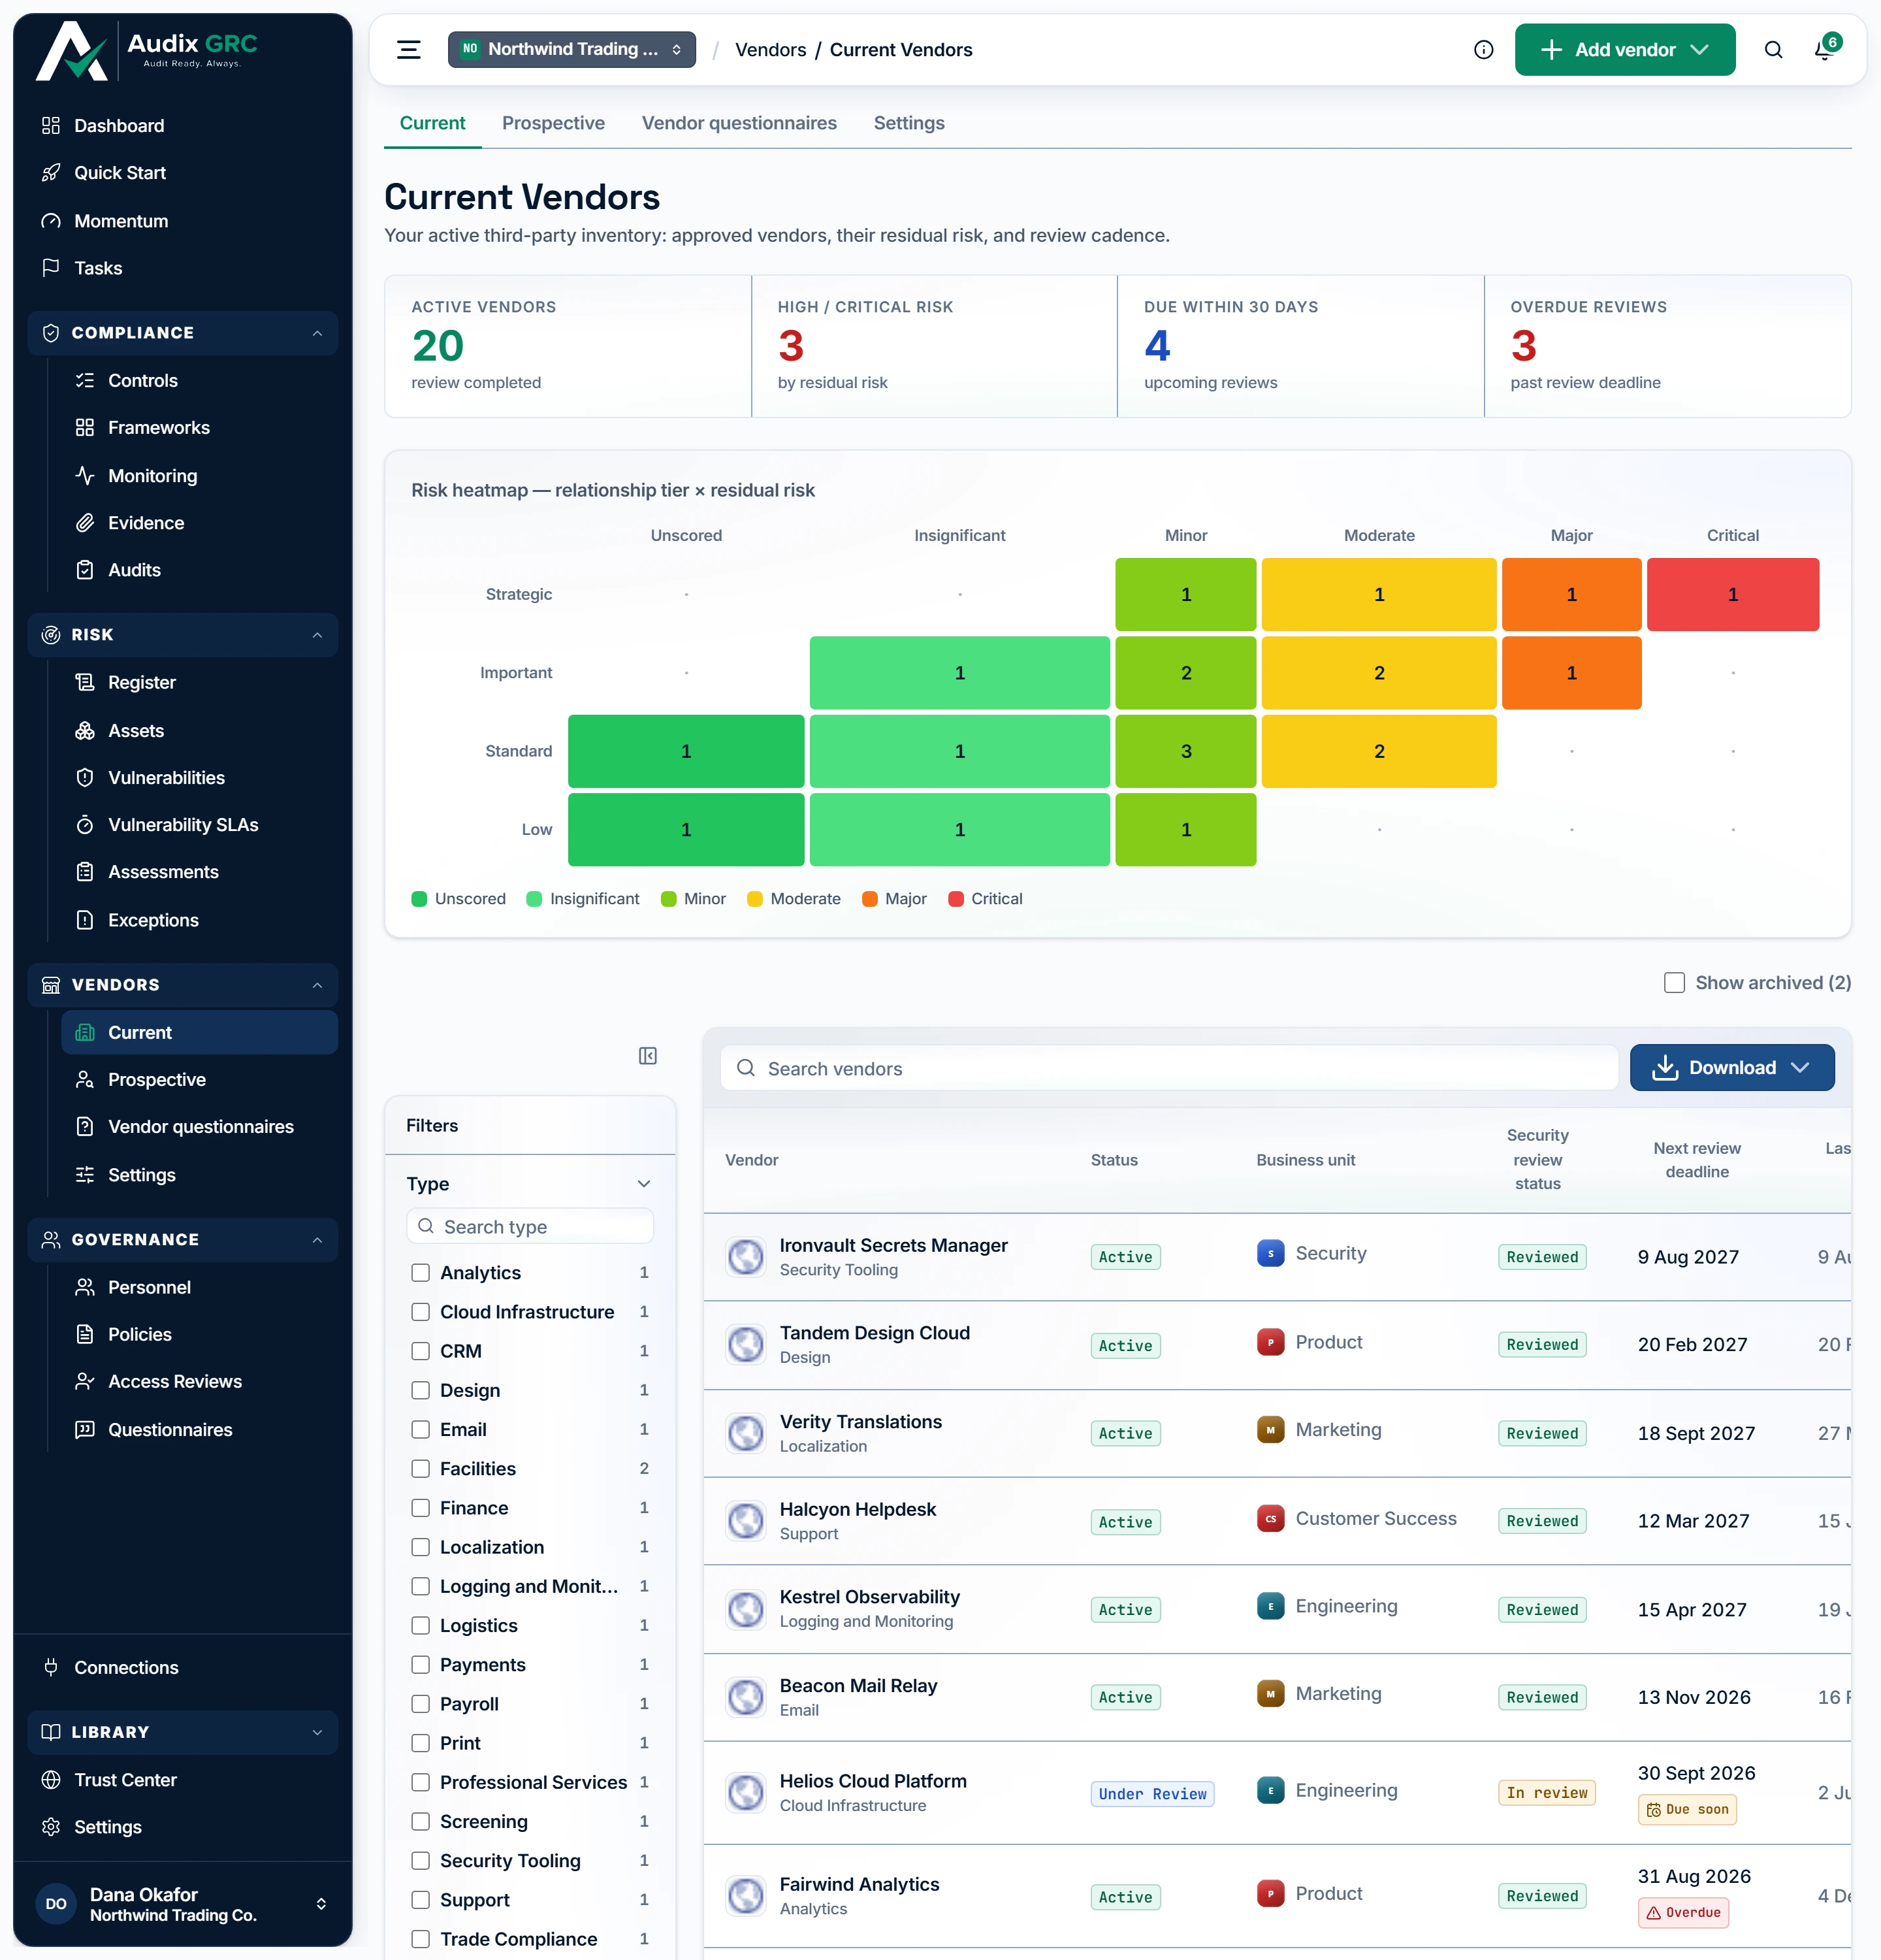Click the Monitoring pulse icon
Screen dimensions: 1881x1960
coord(85,476)
